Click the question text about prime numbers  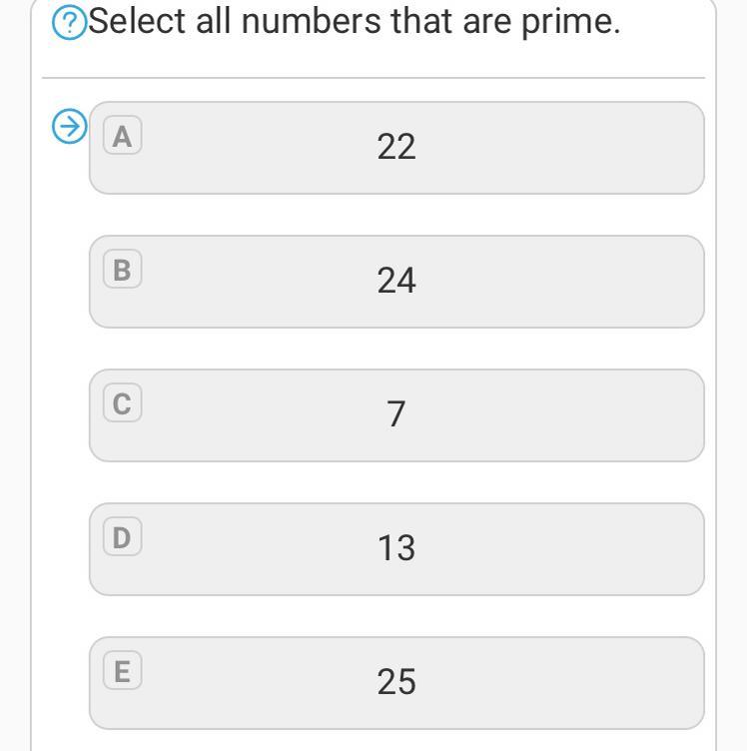click(x=354, y=22)
